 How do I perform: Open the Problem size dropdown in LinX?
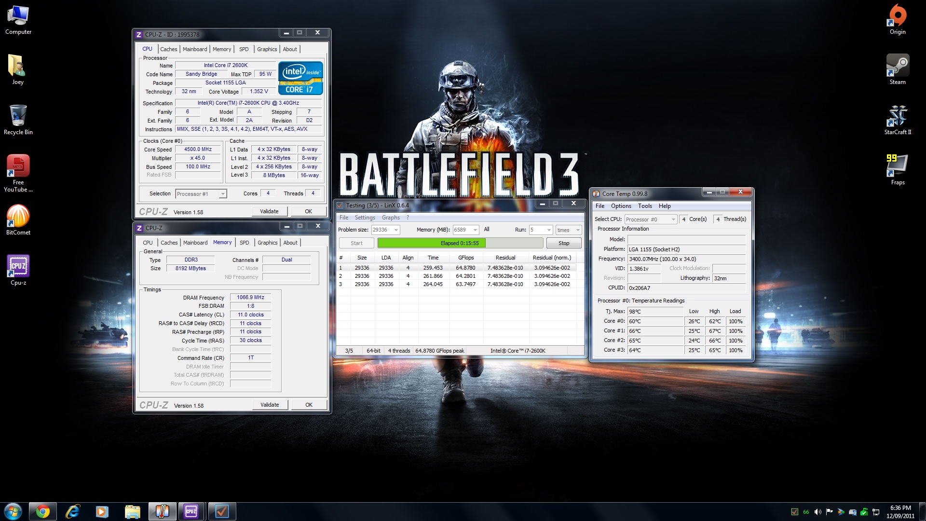(x=385, y=230)
